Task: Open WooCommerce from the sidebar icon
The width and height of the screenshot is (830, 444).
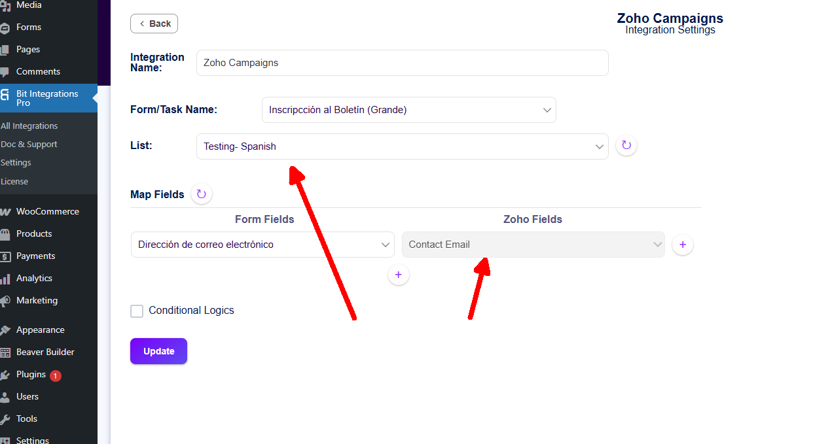Action: [5, 211]
